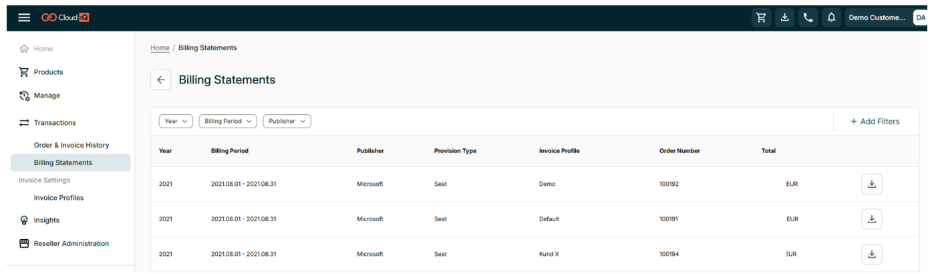Click the Year column header
The image size is (930, 274).
[166, 151]
